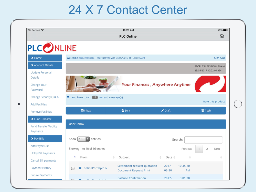
Task: Click Rate this product link
Action: click(214, 102)
